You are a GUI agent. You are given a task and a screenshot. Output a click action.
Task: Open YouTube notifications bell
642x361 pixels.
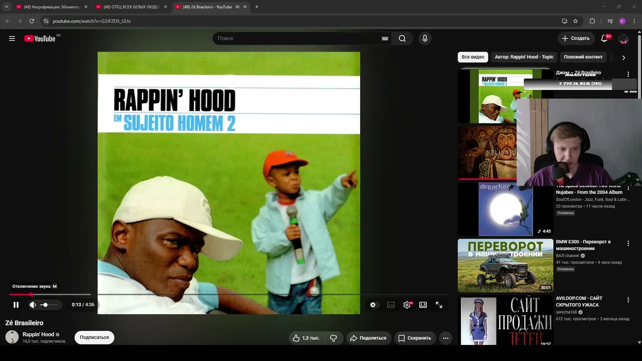coord(604,39)
